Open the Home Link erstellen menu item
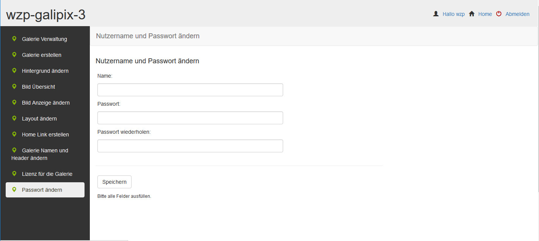This screenshot has height=241, width=539. 45,135
